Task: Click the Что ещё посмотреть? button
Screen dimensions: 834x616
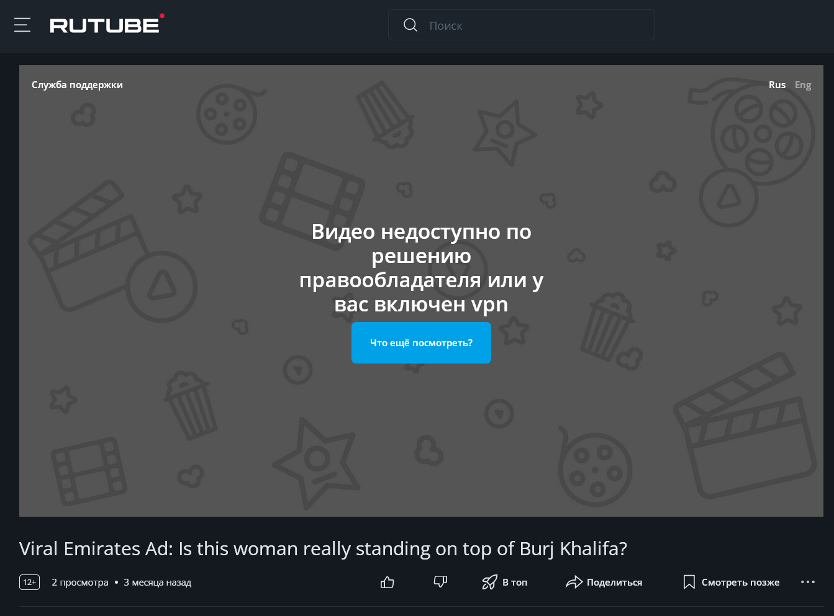Action: click(421, 342)
